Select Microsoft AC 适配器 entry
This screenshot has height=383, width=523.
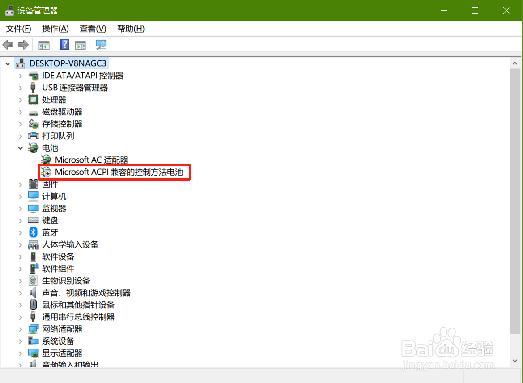tap(91, 160)
